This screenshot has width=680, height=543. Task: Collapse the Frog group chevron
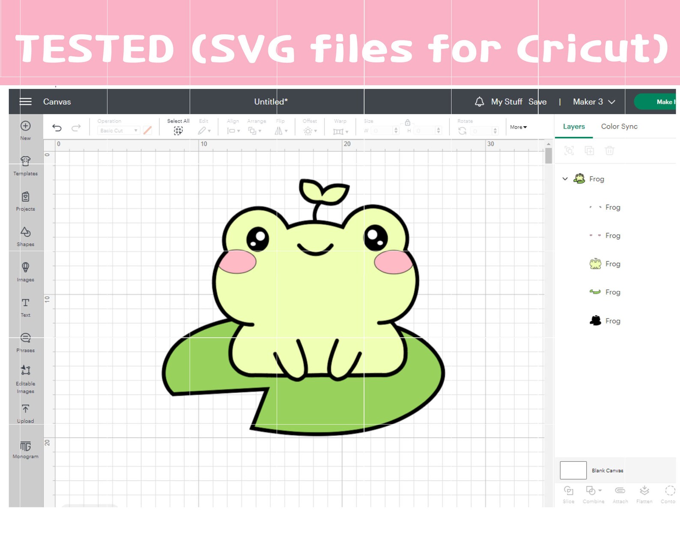pos(565,179)
